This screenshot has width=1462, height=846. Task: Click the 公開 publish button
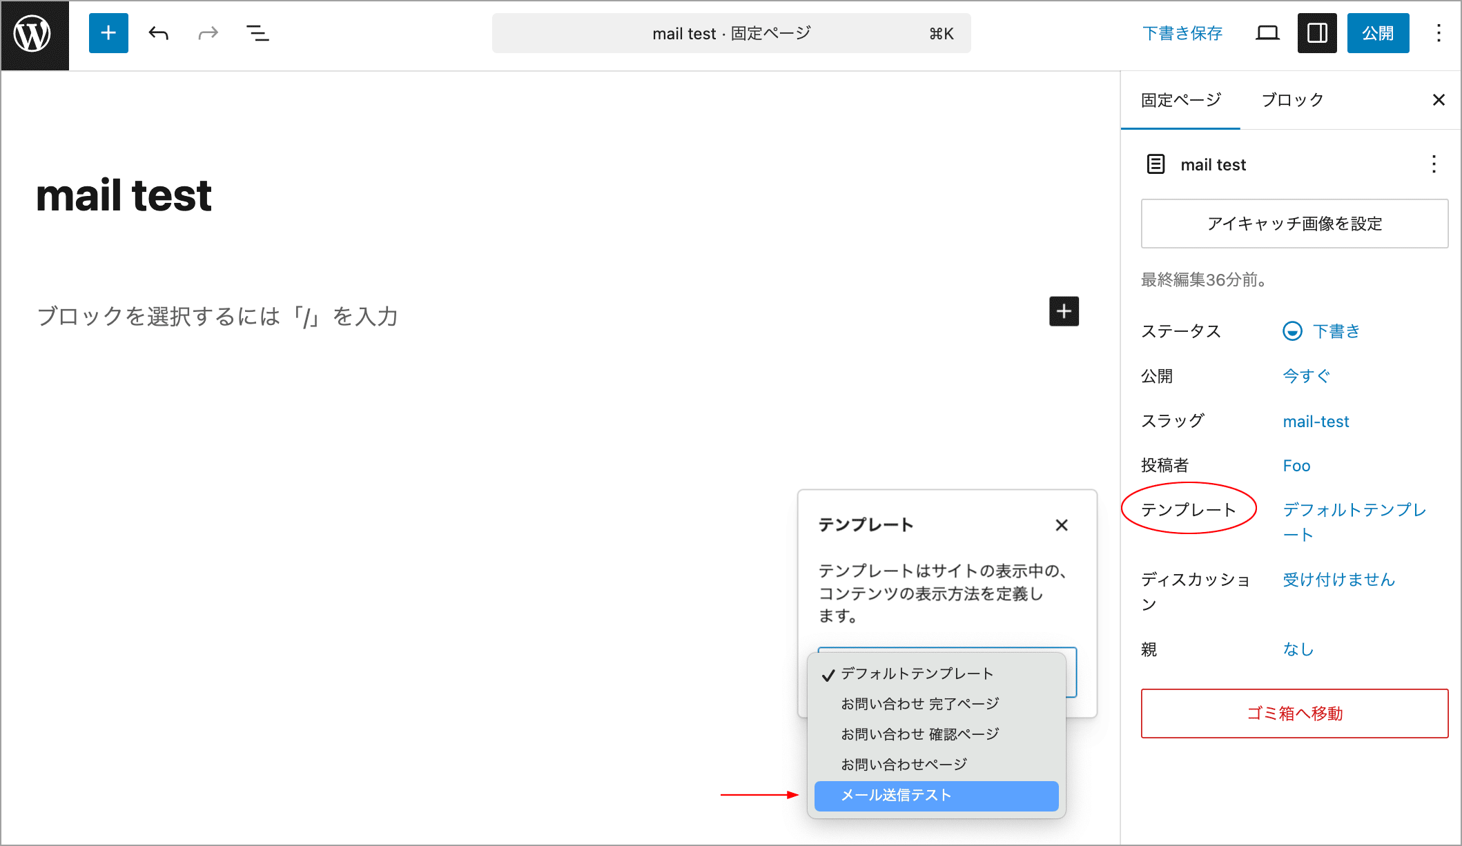(x=1378, y=33)
